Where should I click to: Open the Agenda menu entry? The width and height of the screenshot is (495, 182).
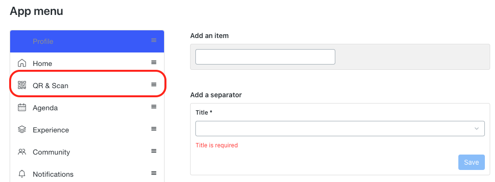(87, 108)
